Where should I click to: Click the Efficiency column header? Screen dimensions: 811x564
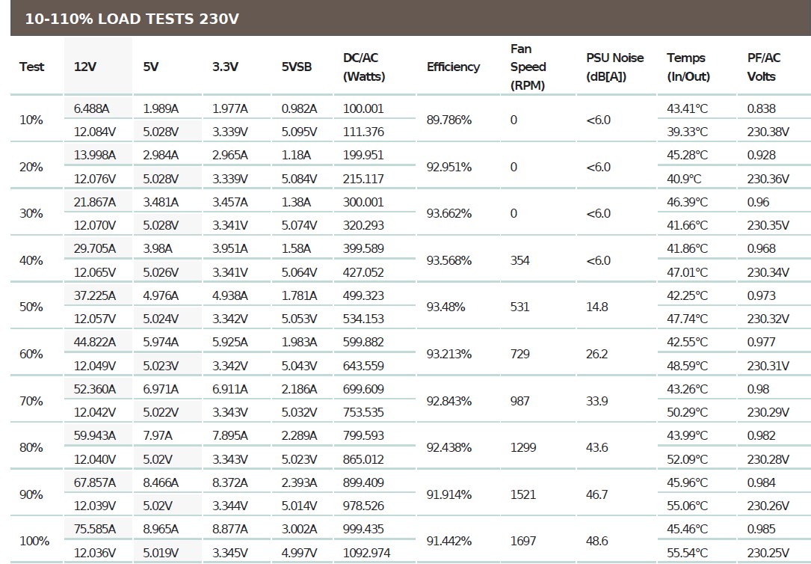tap(453, 67)
